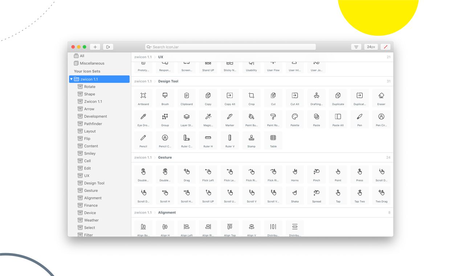461x276 pixels.
Task: Click zwicon 1.1 breadcrumb in Gesture header
Action: click(143, 157)
